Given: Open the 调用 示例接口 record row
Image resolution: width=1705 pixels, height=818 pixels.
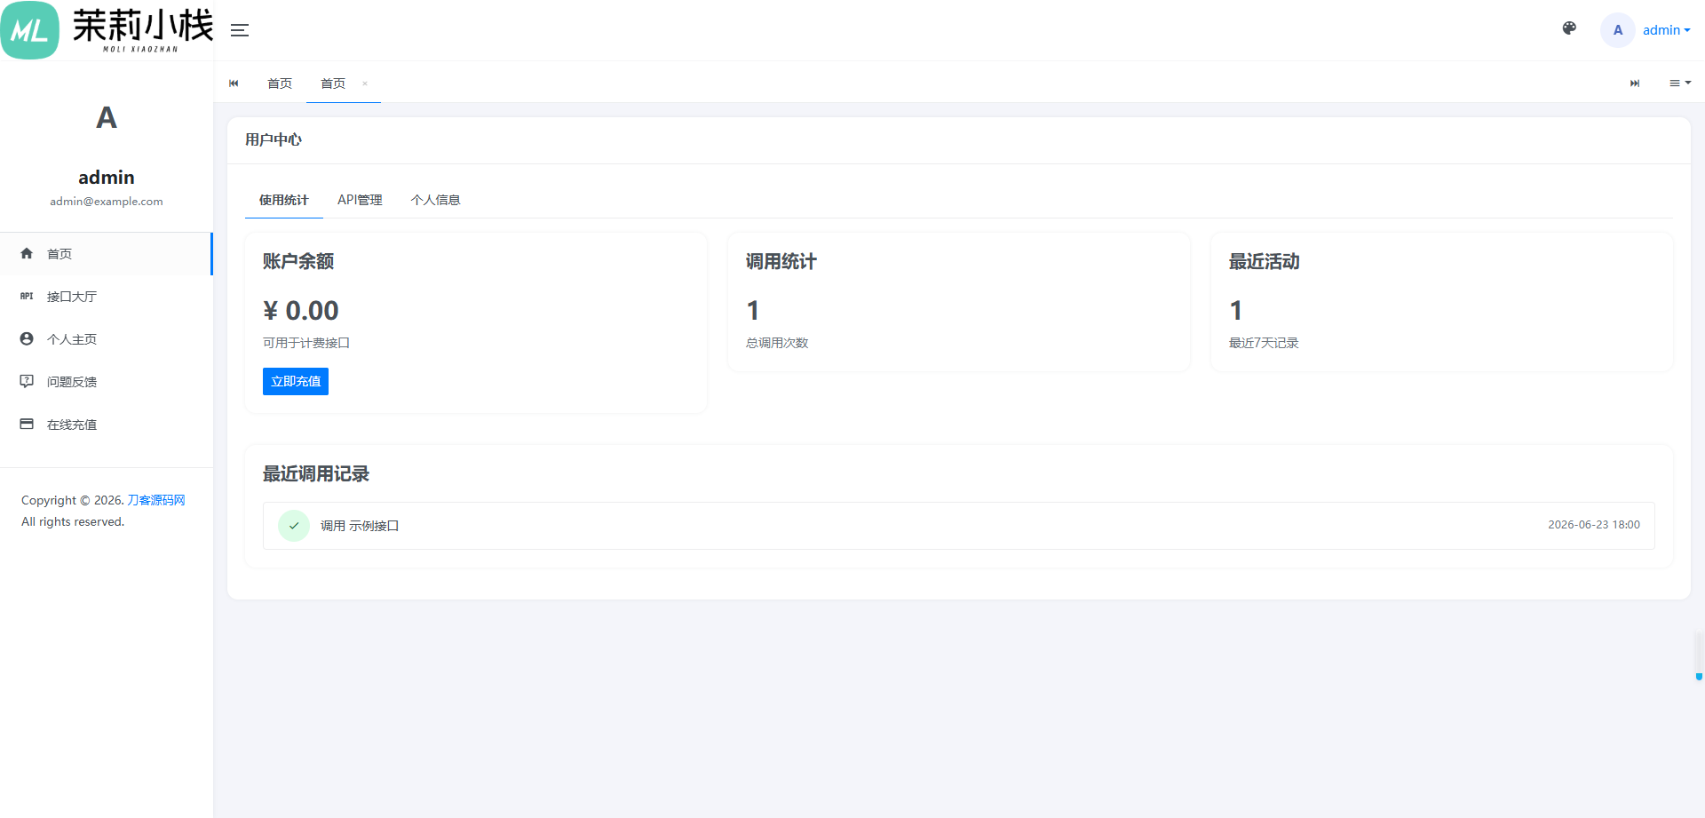Looking at the screenshot, I should click(959, 526).
